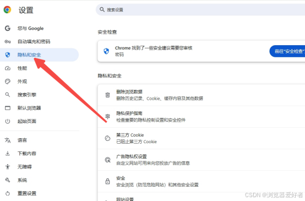This screenshot has height=201, width=305.
Task: Click the 安全浏览（防范危险网站）description text
Action: click(x=157, y=185)
